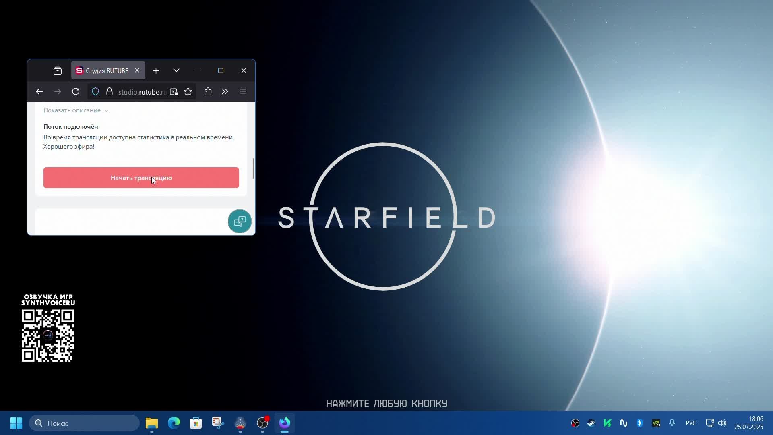Viewport: 773px width, 435px height.
Task: Open the taskbar app with spaceship icon
Action: click(x=240, y=423)
